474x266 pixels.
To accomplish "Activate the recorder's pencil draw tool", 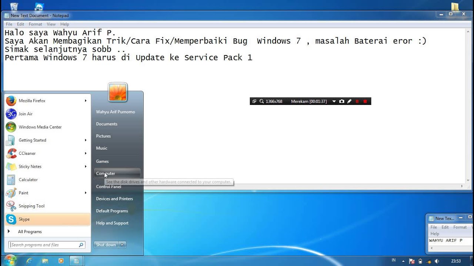I will (x=349, y=101).
